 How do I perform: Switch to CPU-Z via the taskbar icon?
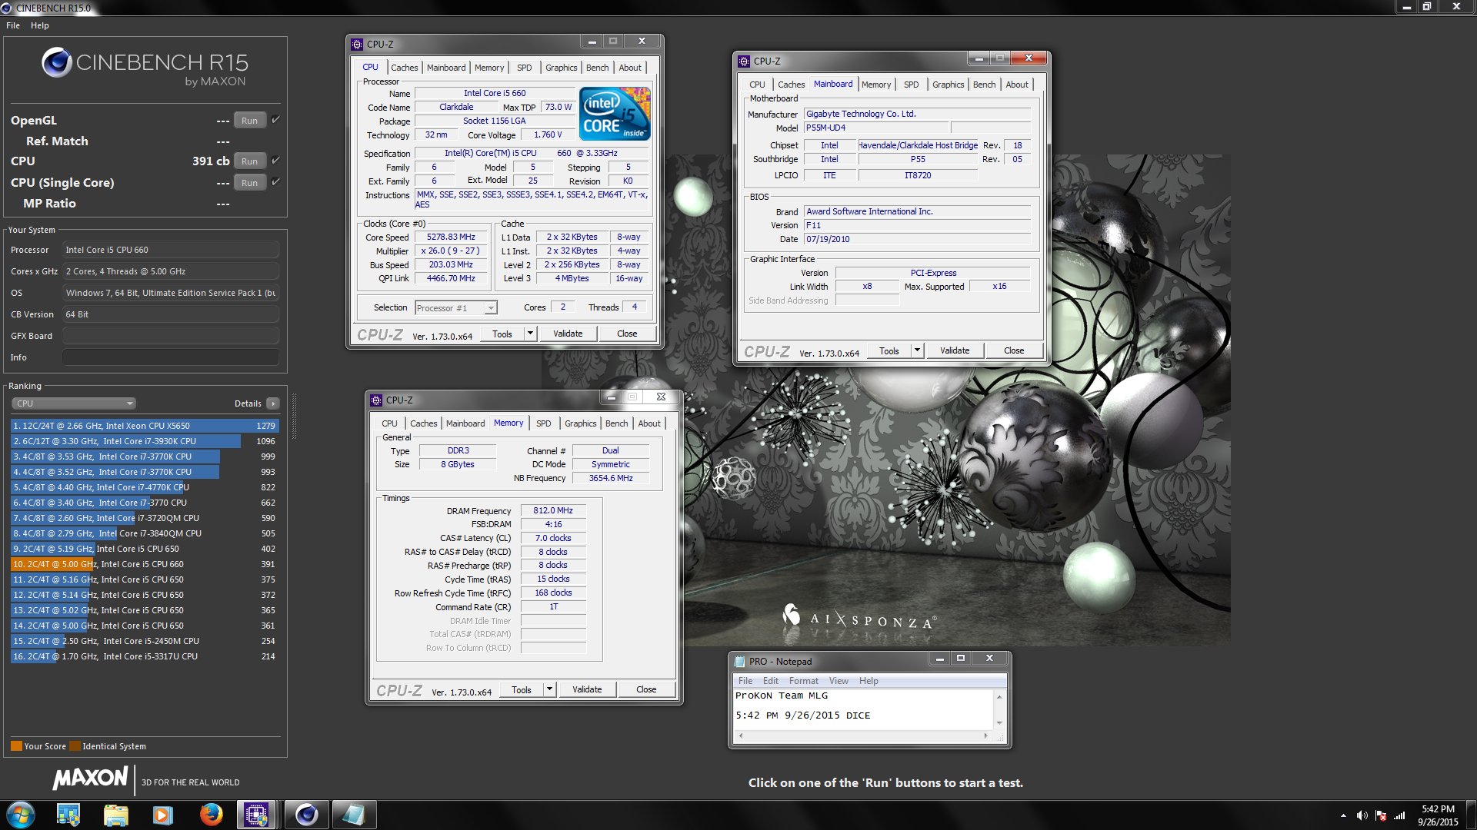point(256,815)
